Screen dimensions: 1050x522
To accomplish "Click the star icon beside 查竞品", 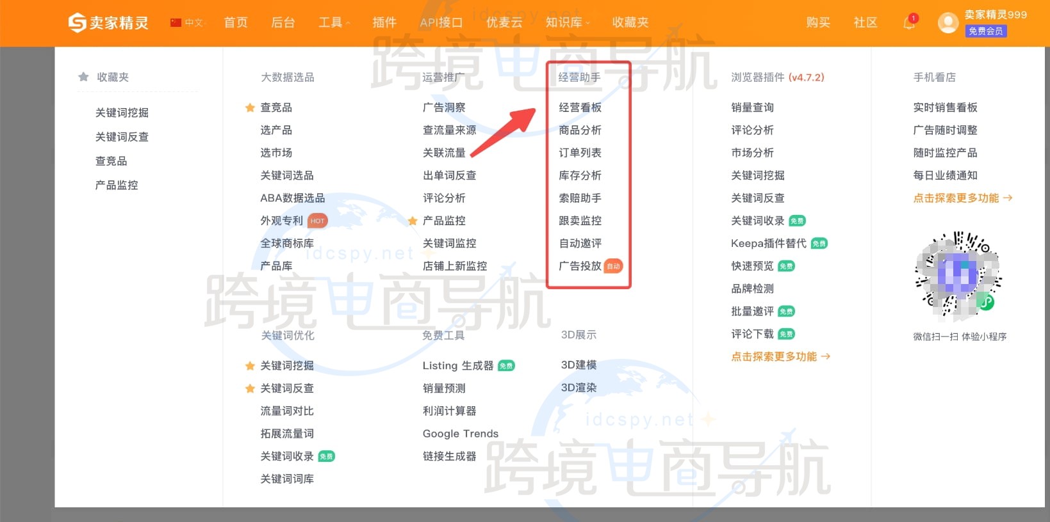I will click(250, 107).
